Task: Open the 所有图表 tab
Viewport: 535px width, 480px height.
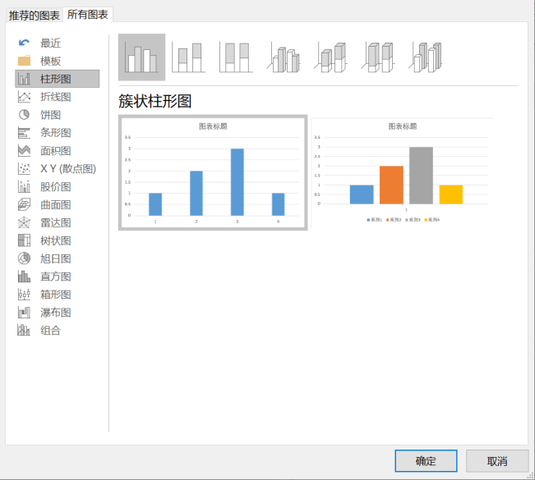Action: [88, 15]
